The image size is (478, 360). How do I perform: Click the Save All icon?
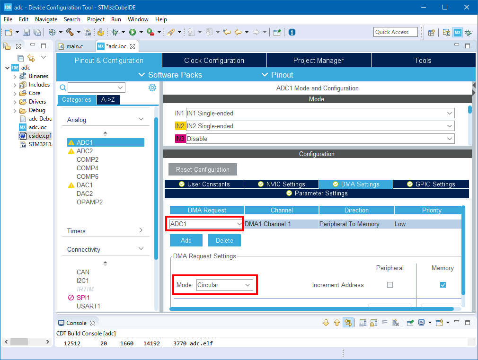click(x=37, y=32)
